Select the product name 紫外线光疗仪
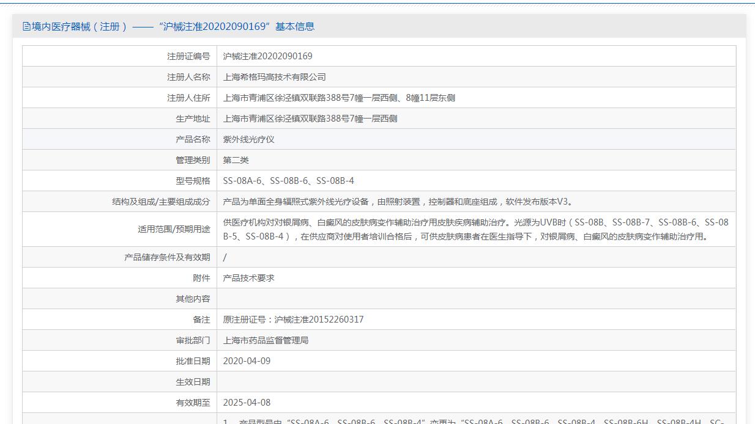Screen dimensions: 755x424 click(x=248, y=139)
